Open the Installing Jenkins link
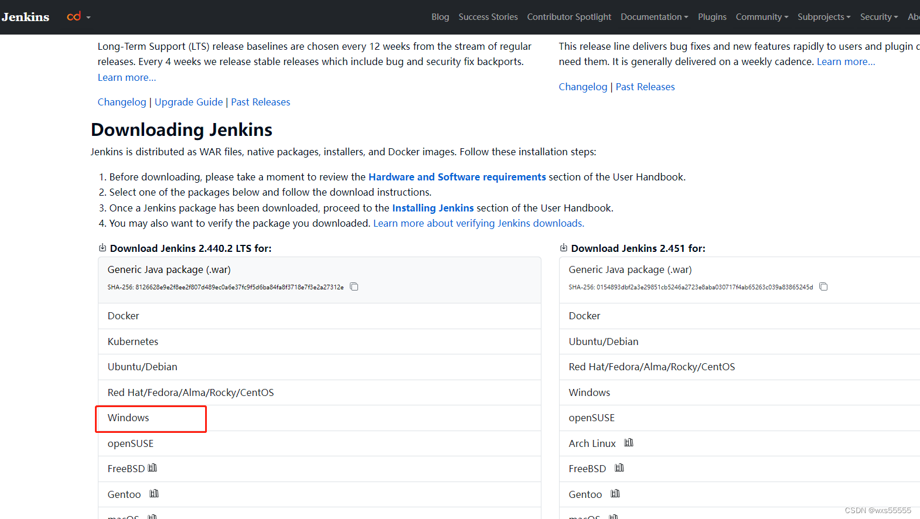The image size is (920, 519). [x=433, y=208]
